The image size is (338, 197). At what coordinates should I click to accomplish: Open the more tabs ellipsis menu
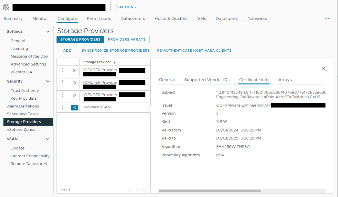tap(327, 18)
